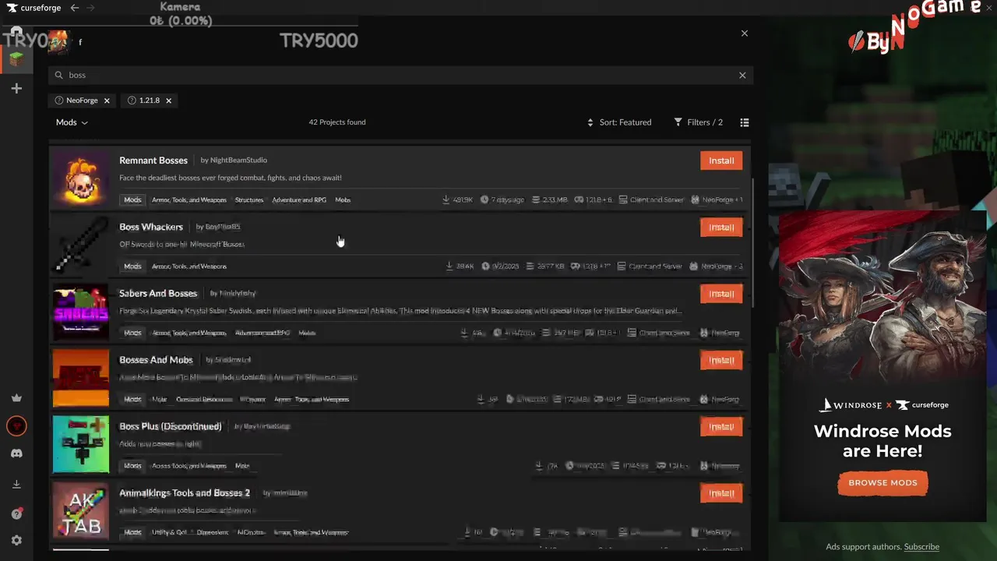Click the NeoForge chip info icon
The height and width of the screenshot is (561, 997).
pyautogui.click(x=59, y=101)
